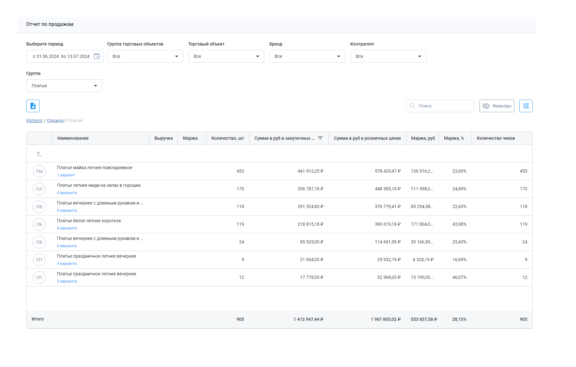The image size is (576, 367).
Task: Open the Контрагент dropdown
Action: pos(388,56)
